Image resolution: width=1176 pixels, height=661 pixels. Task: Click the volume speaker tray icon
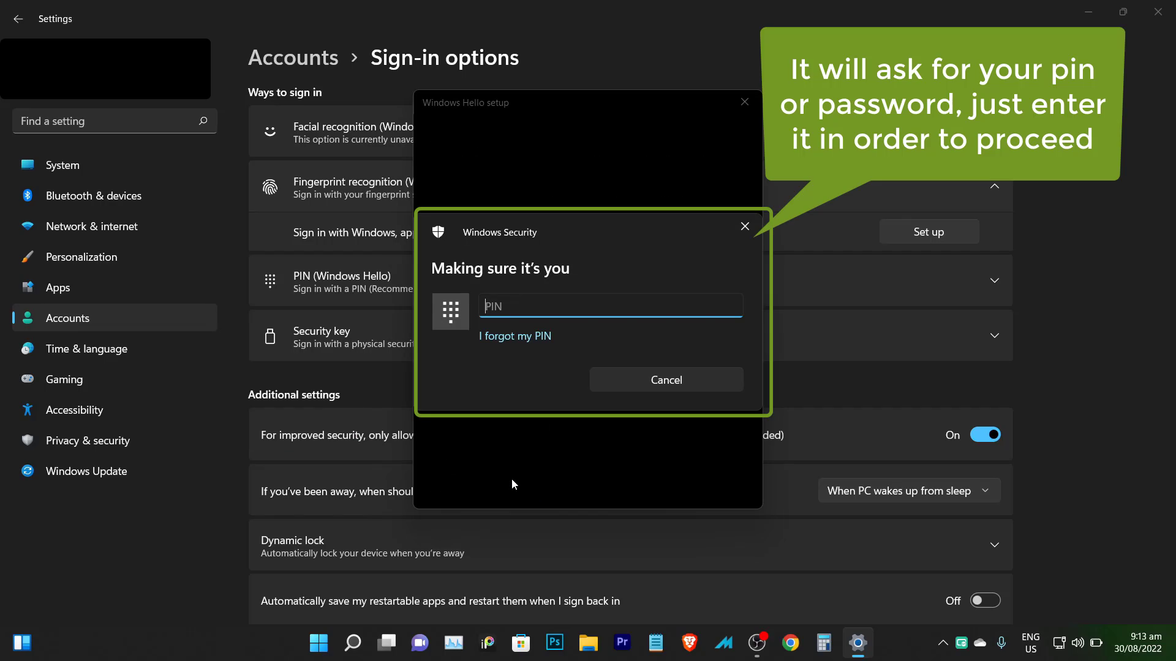pos(1078,643)
